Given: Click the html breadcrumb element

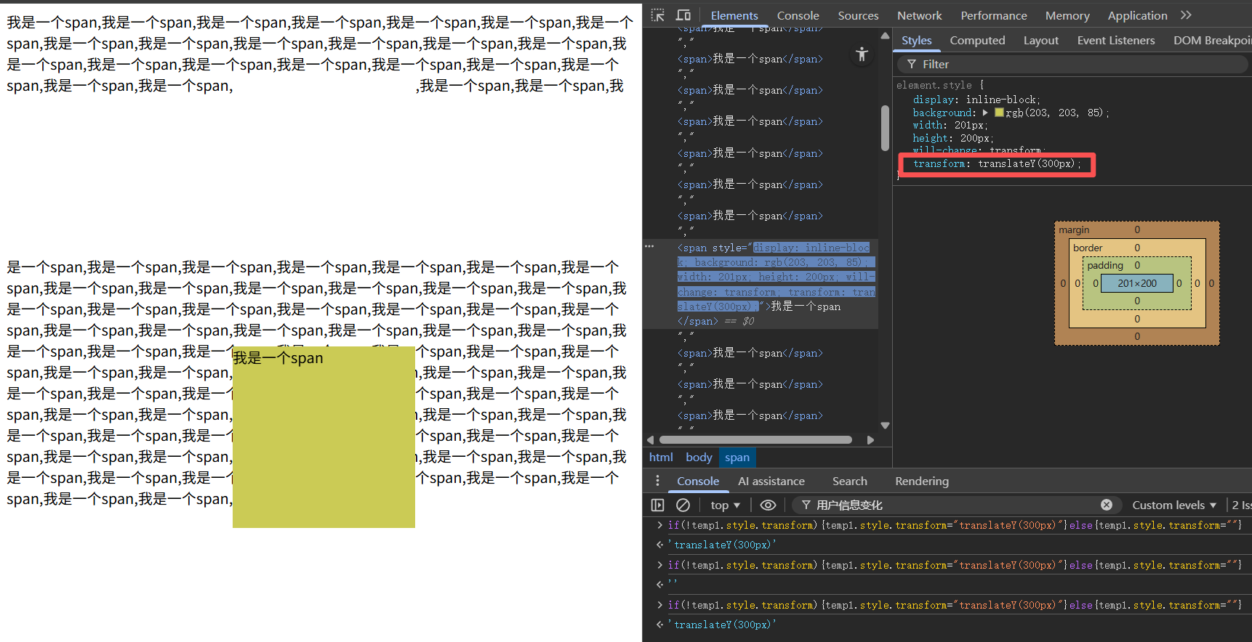Looking at the screenshot, I should (661, 458).
